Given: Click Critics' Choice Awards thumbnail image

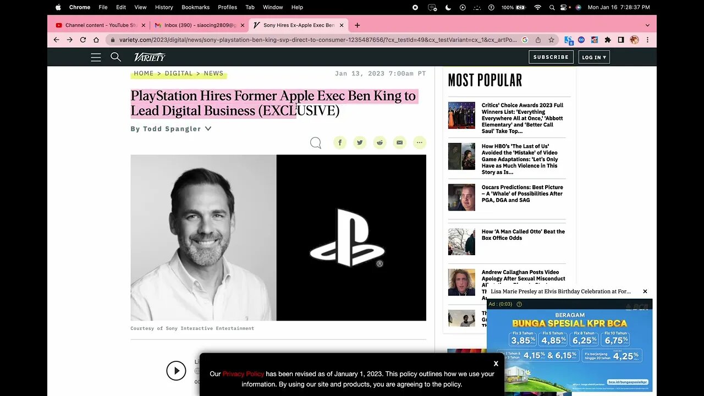Looking at the screenshot, I should pyautogui.click(x=461, y=116).
